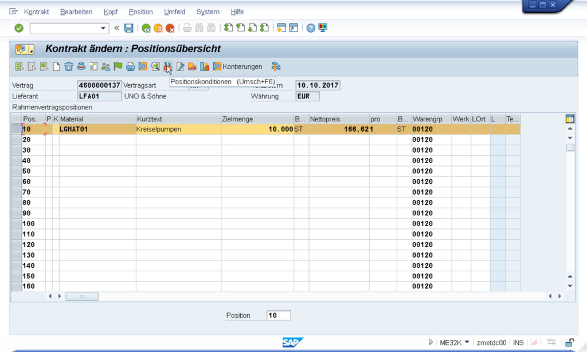Open the table settings icon above the scrollbar
This screenshot has width=587, height=352.
(570, 119)
